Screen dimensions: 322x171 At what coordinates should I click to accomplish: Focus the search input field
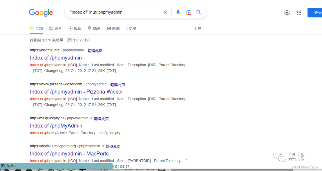click(x=115, y=12)
